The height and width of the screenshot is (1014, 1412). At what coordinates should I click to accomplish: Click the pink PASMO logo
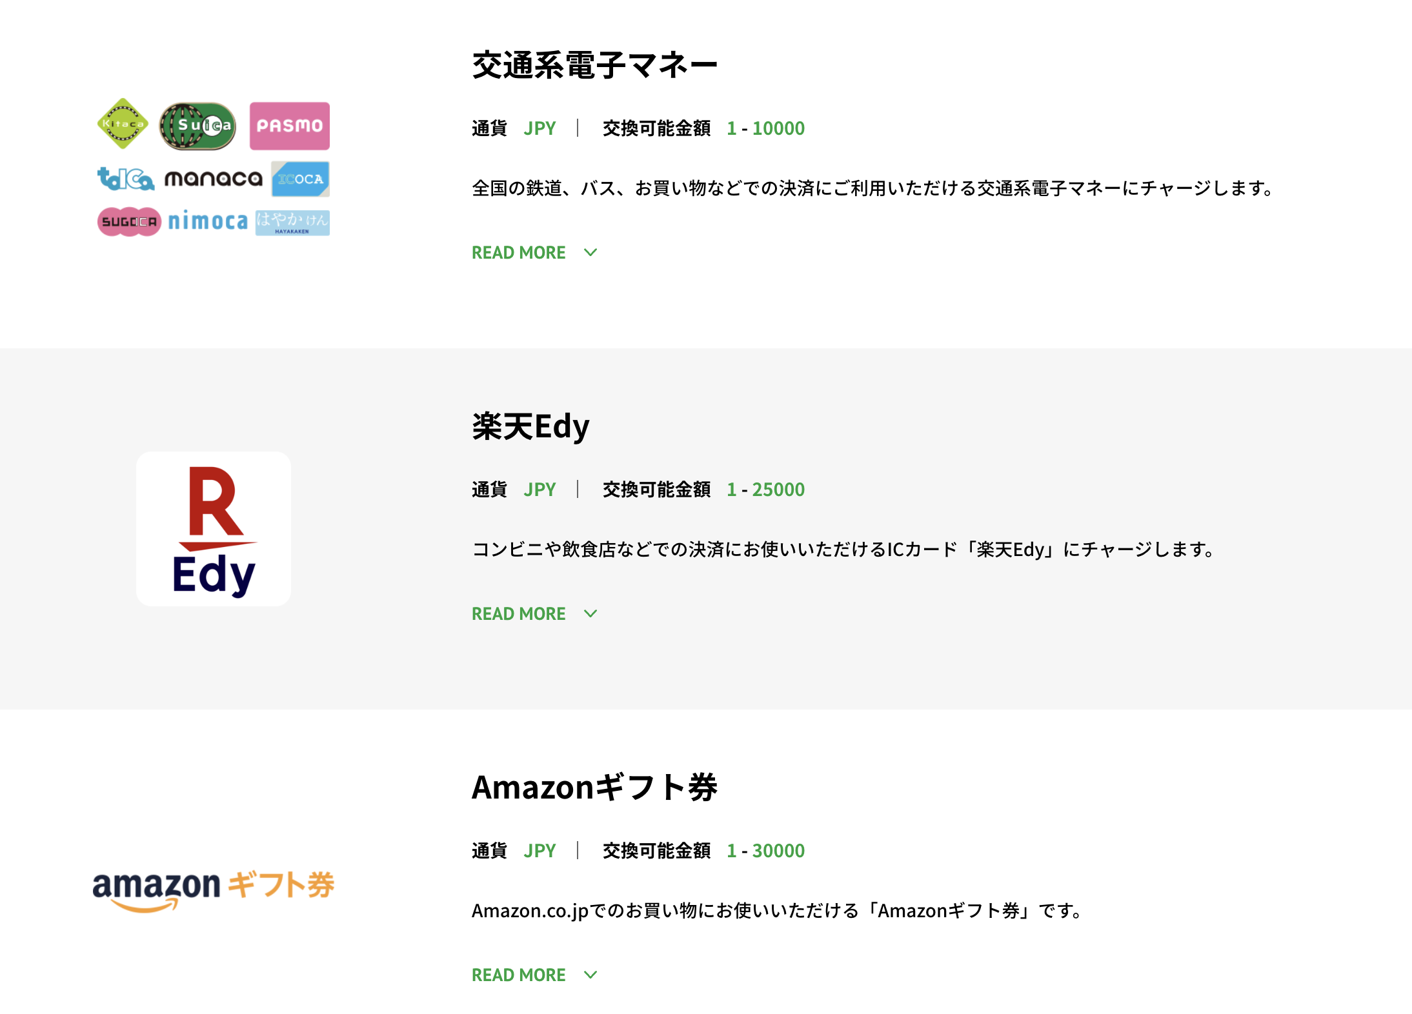[x=290, y=126]
